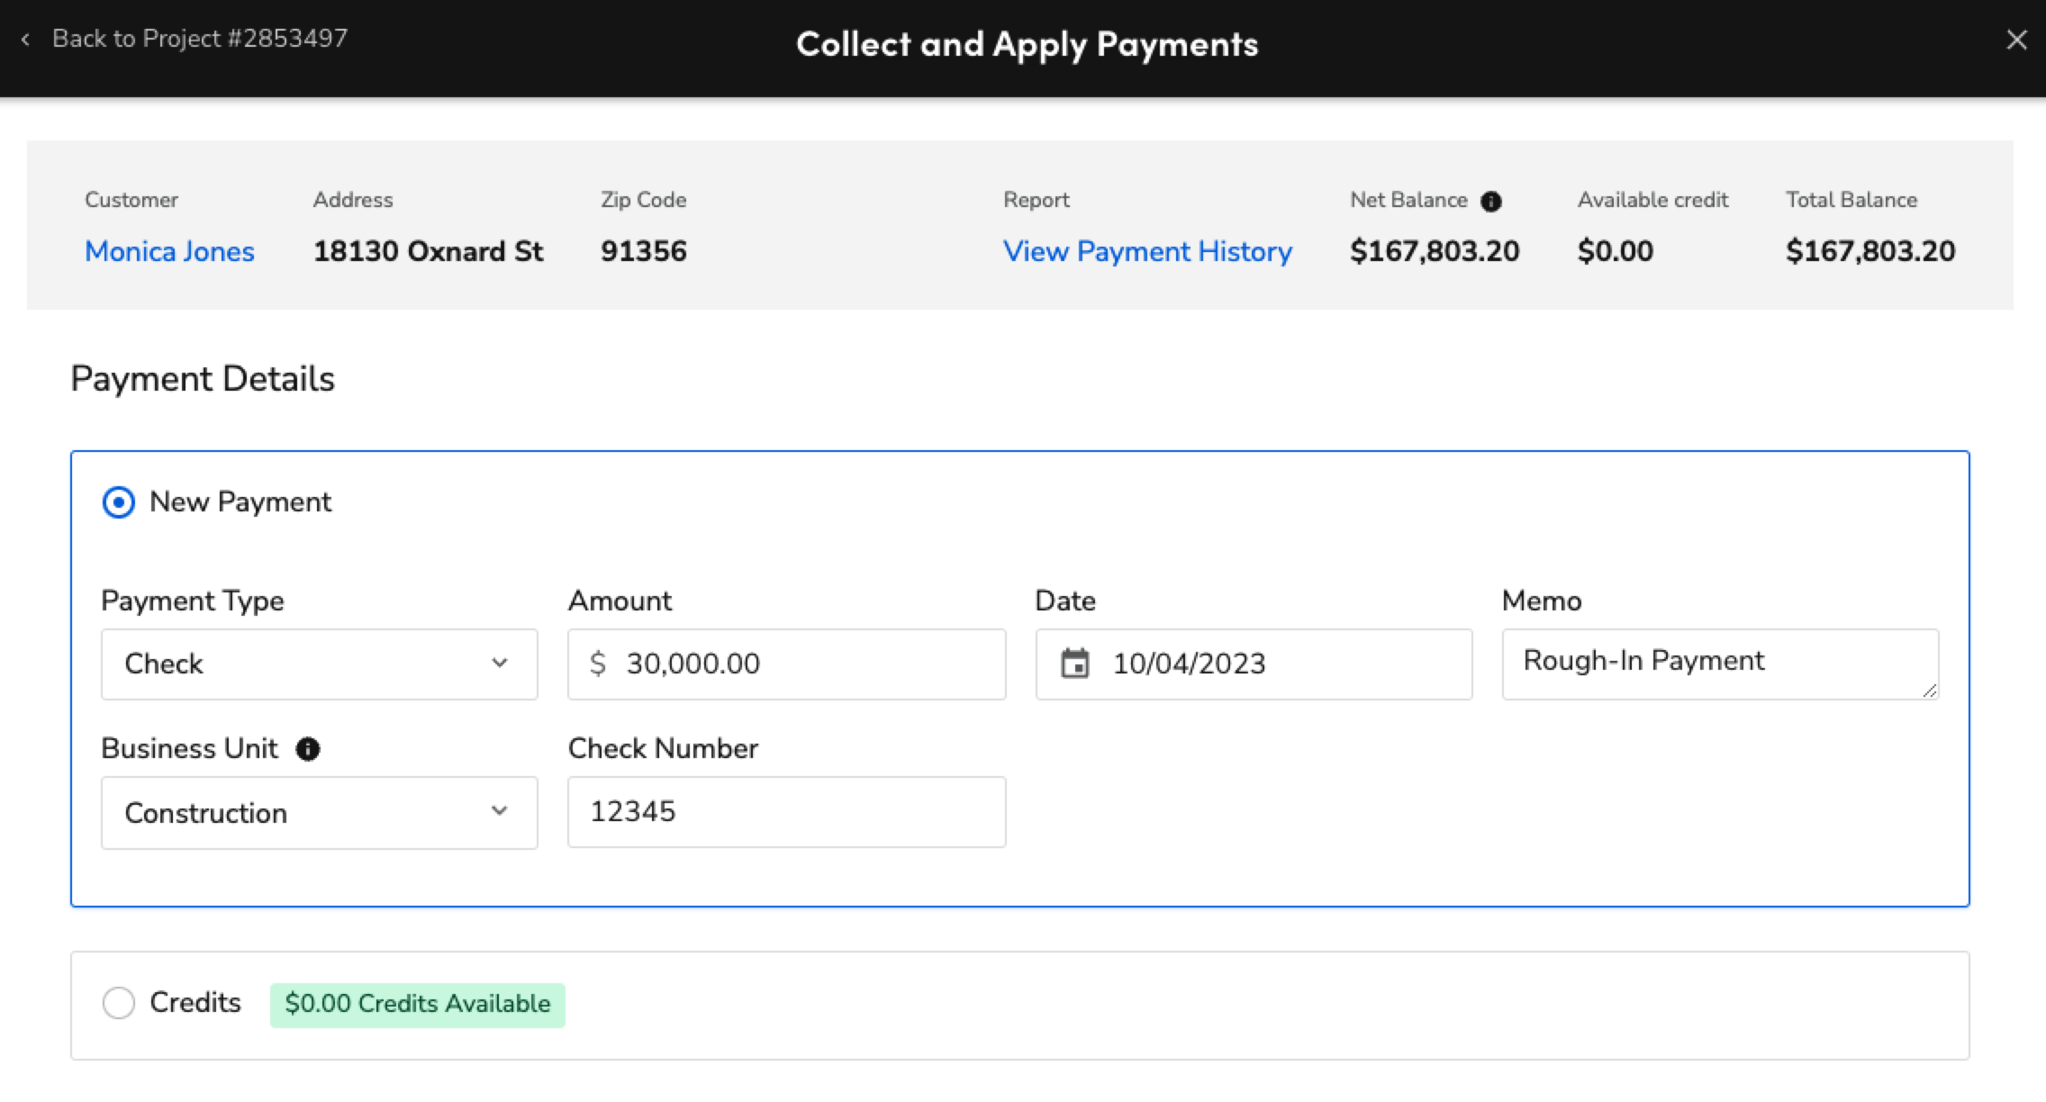Click the Check Number field with 12345
Viewport: 2046px width, 1102px height.
[786, 812]
